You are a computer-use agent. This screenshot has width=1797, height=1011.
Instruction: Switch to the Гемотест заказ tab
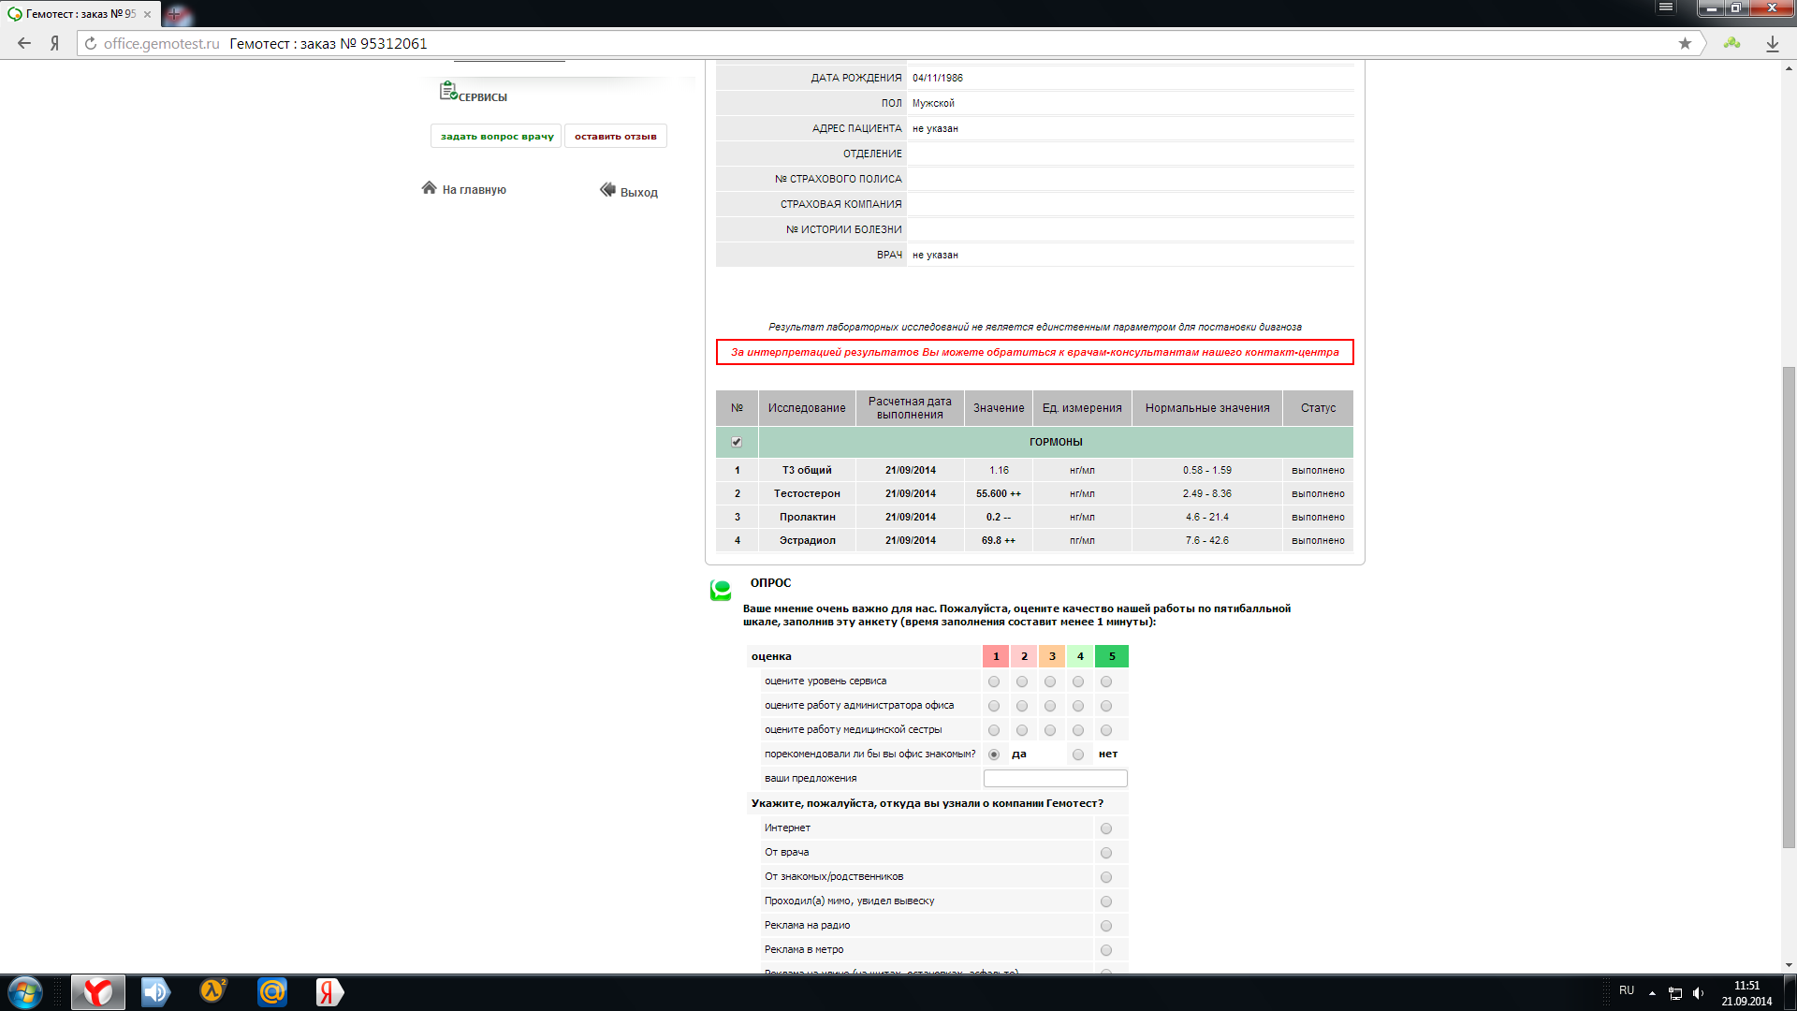click(x=80, y=14)
